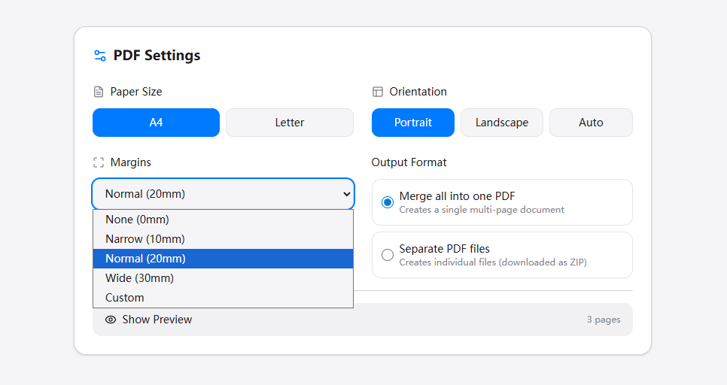Select Merge all into one PDF
727x385 pixels.
[388, 202]
